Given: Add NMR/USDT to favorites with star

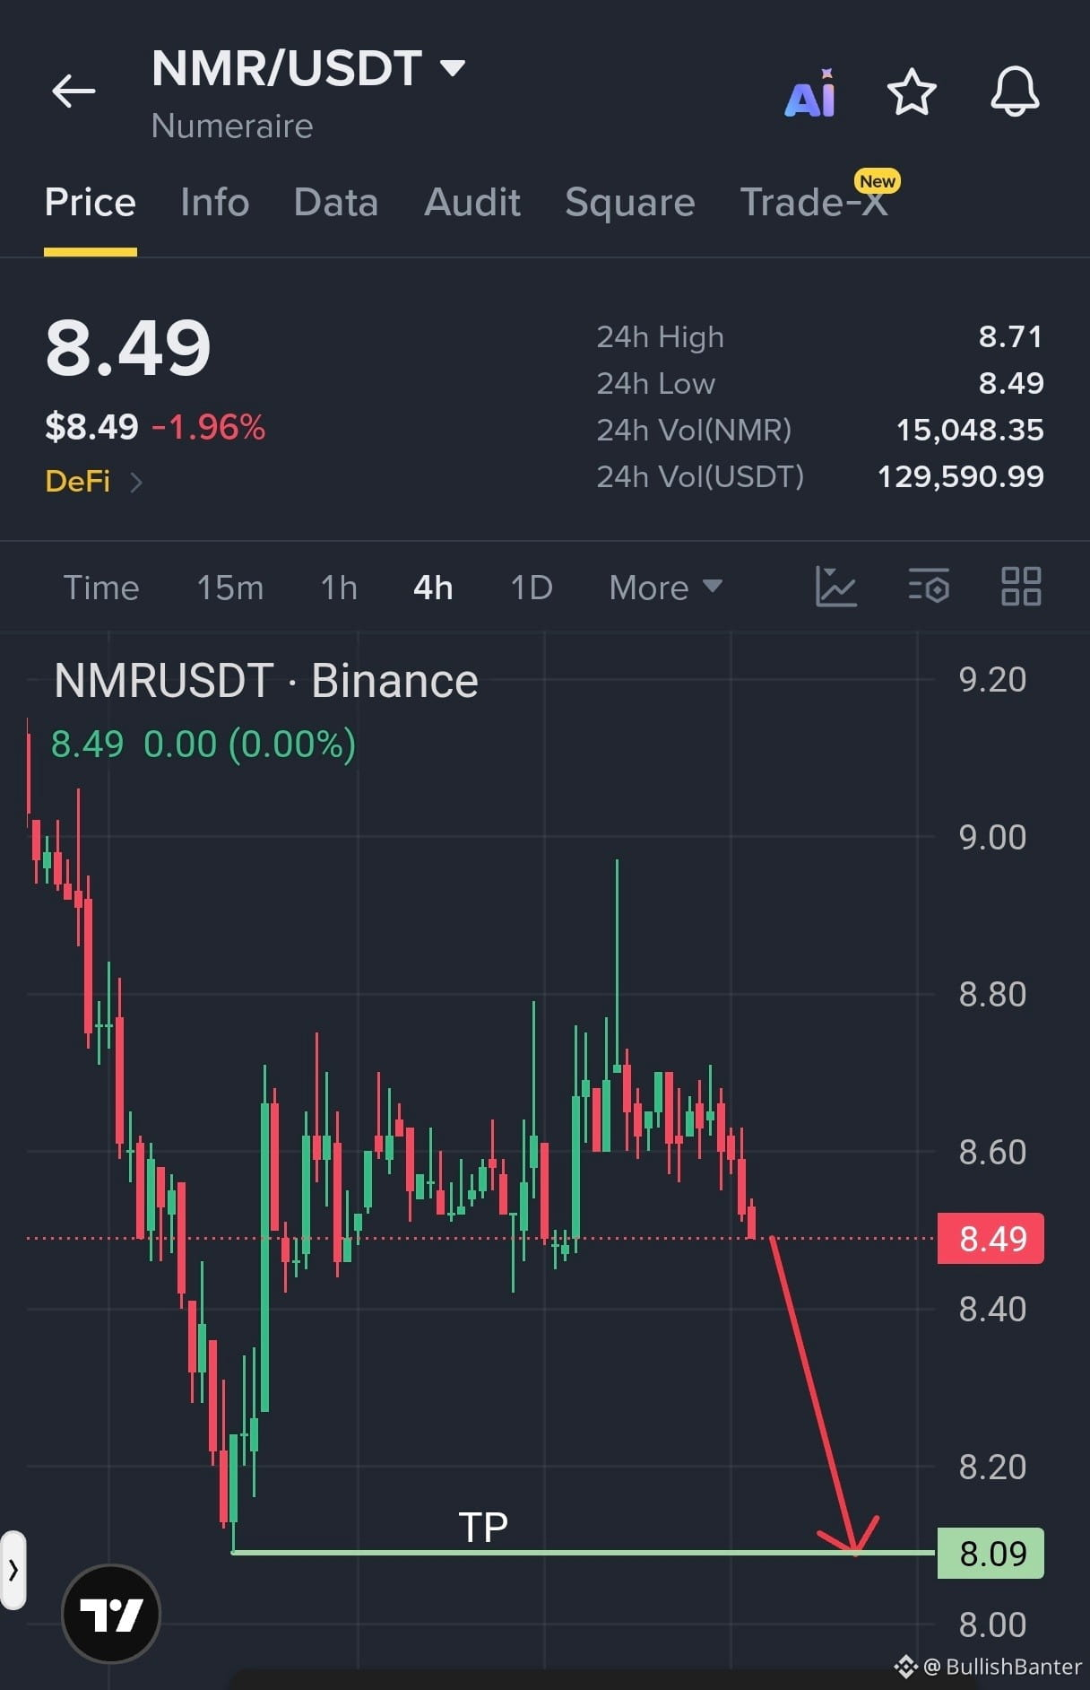Looking at the screenshot, I should point(912,91).
